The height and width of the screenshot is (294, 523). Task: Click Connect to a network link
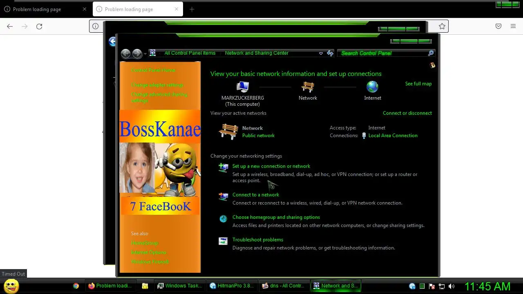point(256,195)
